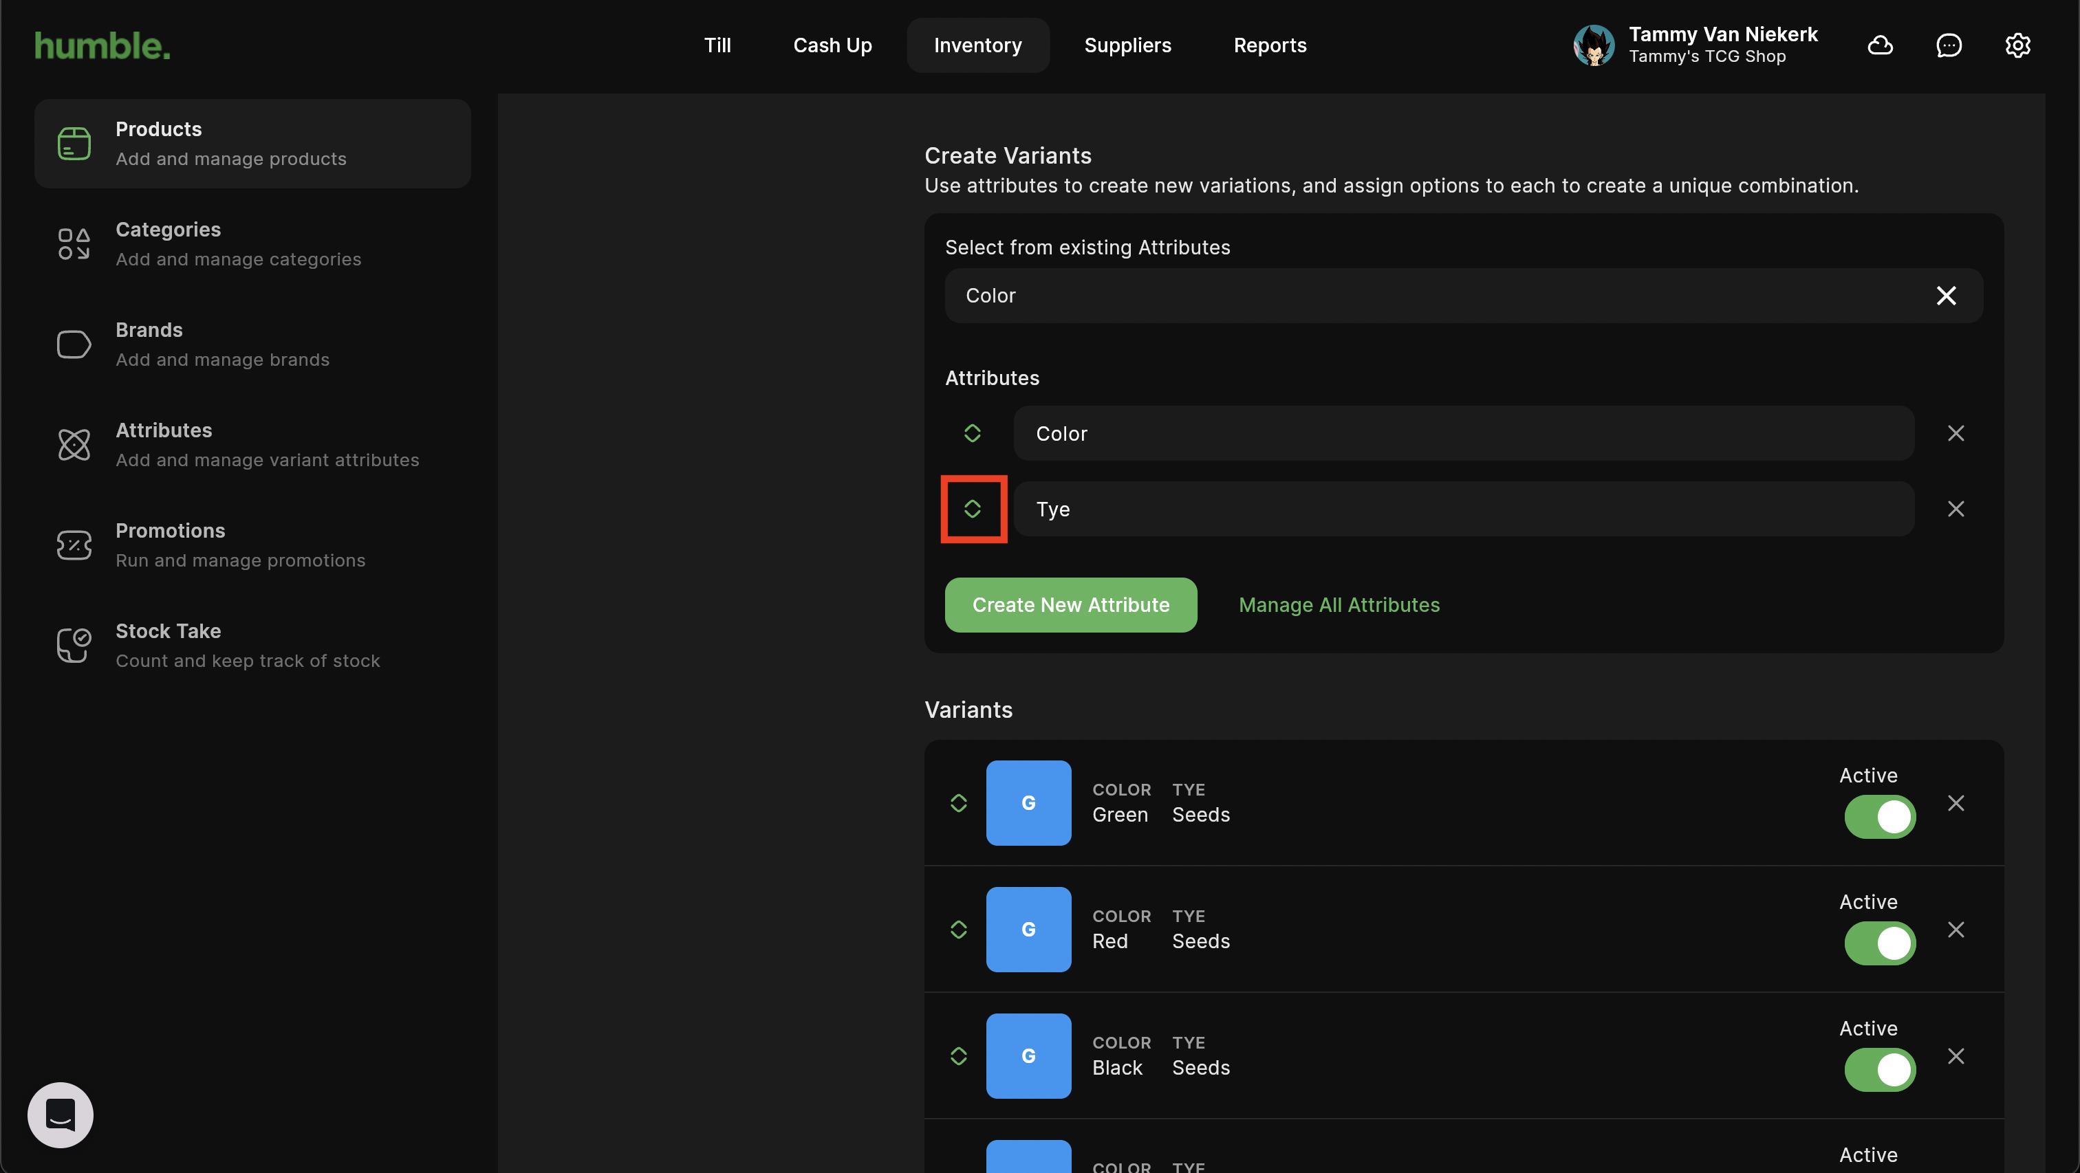Click the Promotions ticket icon
This screenshot has height=1173, width=2080.
tap(74, 545)
